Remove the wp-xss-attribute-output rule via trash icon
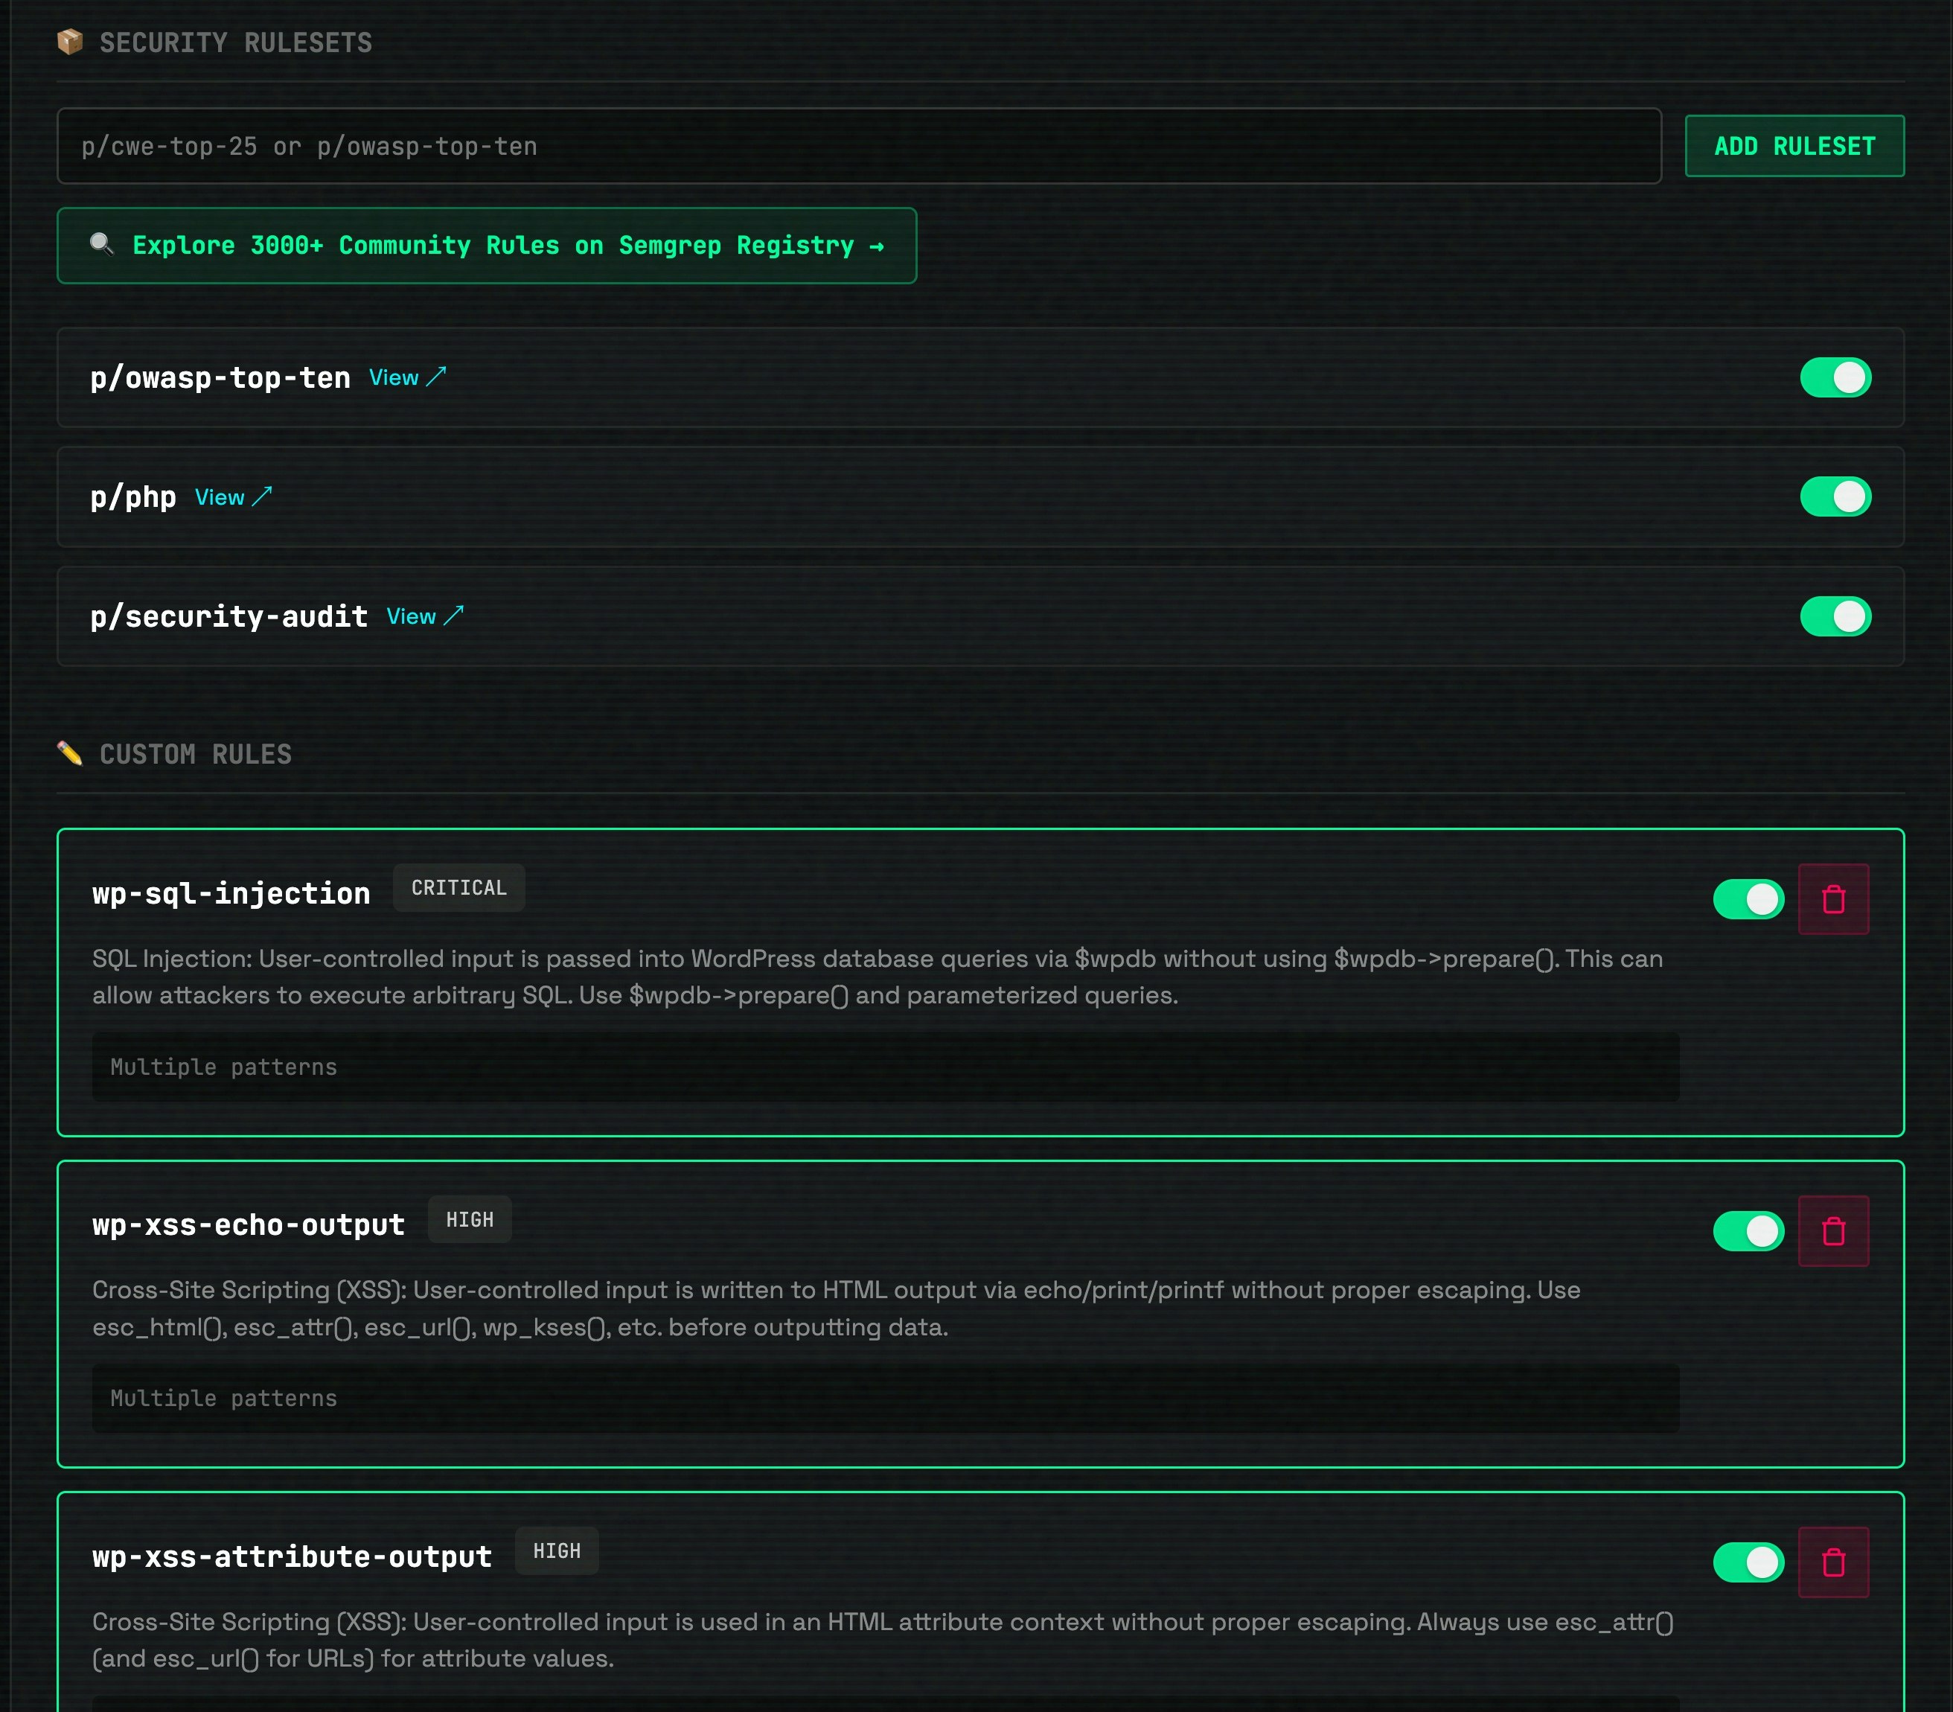Viewport: 1953px width, 1712px height. pos(1832,1562)
